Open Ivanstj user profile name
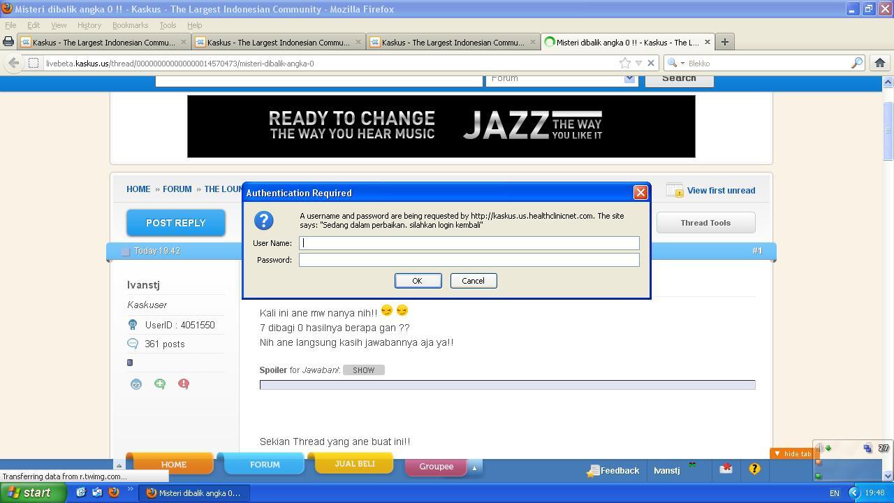This screenshot has height=503, width=894. click(143, 285)
